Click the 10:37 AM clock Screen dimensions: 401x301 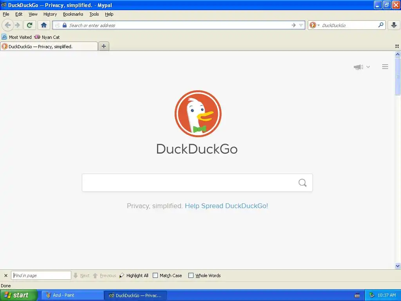pos(387,295)
